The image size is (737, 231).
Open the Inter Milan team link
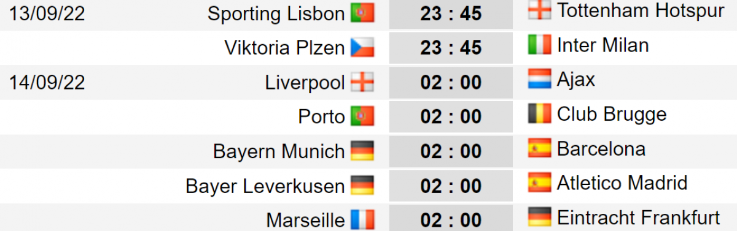pos(602,45)
